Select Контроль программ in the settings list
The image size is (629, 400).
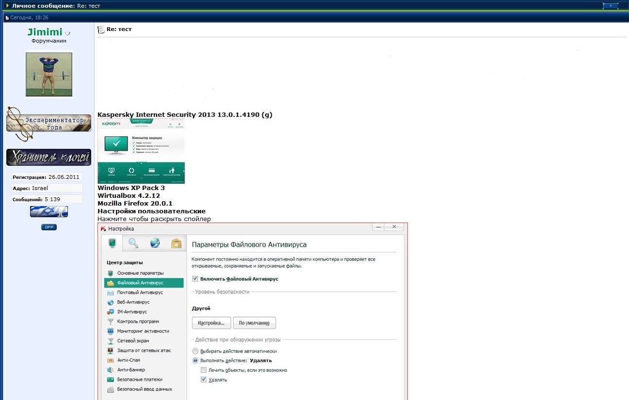pyautogui.click(x=138, y=322)
